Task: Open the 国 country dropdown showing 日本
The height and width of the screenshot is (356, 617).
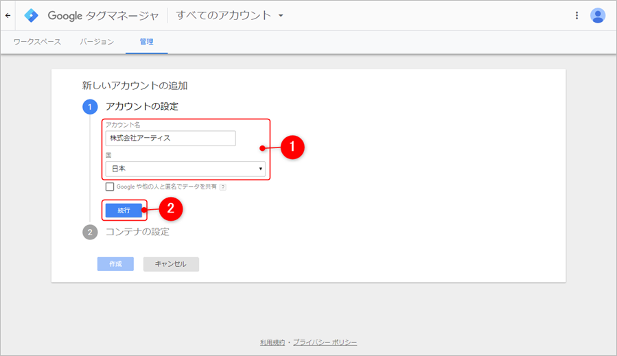Action: click(x=185, y=169)
